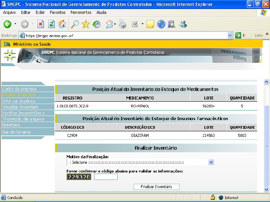270x202 pixels.
Task: Click the quantity 5000 cell
Action: coord(242,135)
